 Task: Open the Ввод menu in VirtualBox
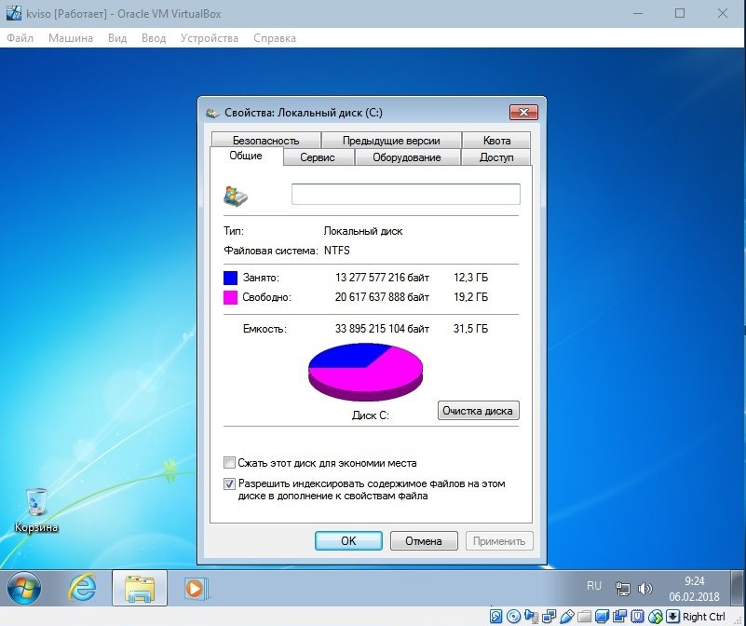pos(154,38)
